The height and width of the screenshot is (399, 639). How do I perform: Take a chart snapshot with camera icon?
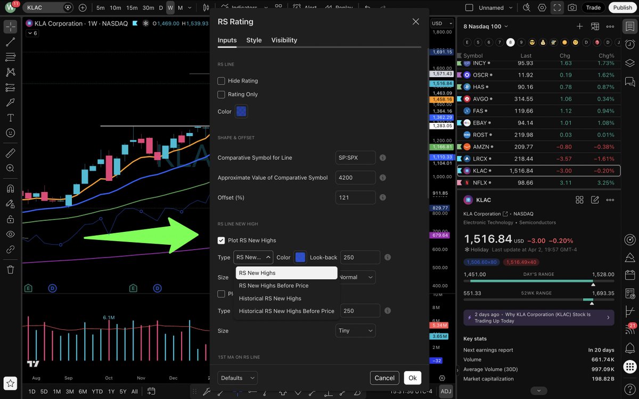coord(573,7)
